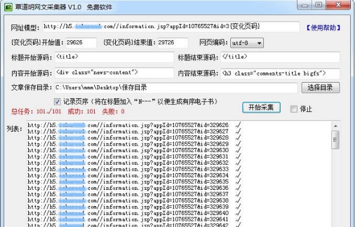
Task: Click the 标题开始源码 field with <title>
Action: tap(115, 57)
